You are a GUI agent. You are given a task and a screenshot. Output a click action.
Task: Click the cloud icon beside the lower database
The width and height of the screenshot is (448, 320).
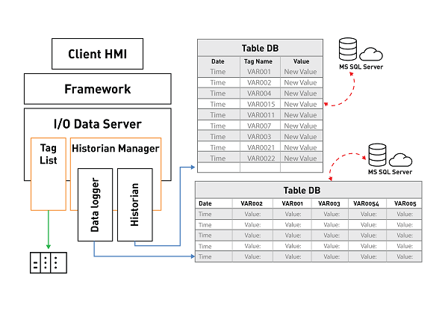coord(402,159)
